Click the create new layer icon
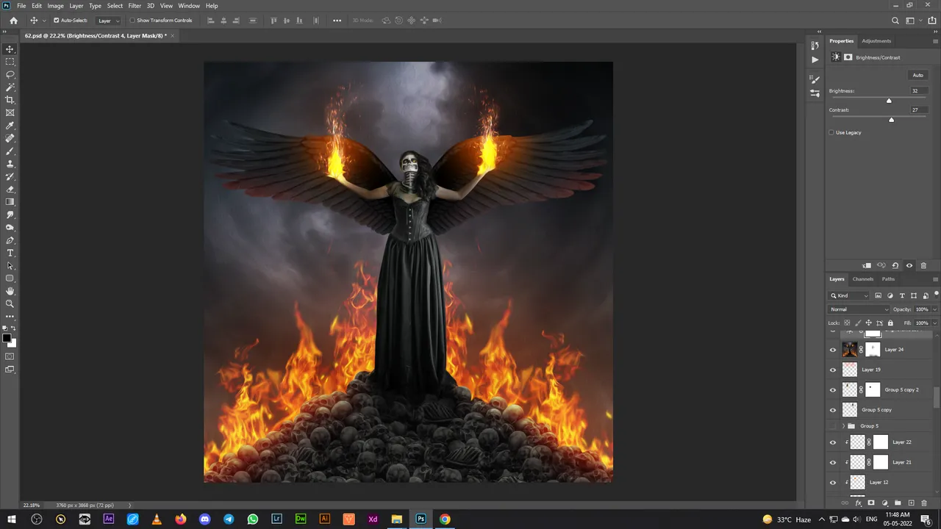 911,503
